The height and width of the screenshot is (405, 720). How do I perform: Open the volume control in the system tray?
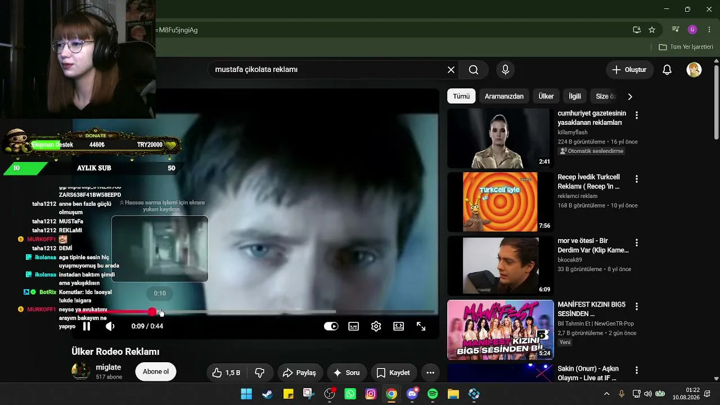pyautogui.click(x=648, y=394)
